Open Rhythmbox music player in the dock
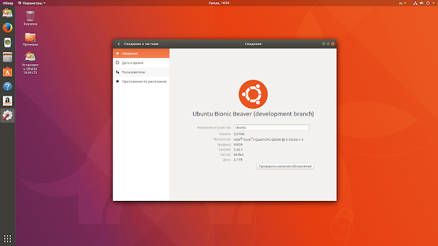Image resolution: width=438 pixels, height=246 pixels. [x=8, y=42]
